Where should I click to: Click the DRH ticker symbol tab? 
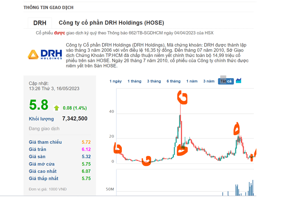pyautogui.click(x=40, y=23)
